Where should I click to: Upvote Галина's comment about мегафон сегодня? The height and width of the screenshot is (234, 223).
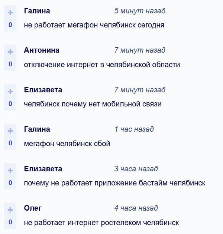tap(10, 13)
